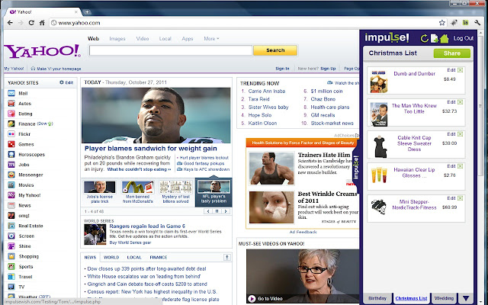
Task: Open a new browser tab
Action: coord(87,12)
